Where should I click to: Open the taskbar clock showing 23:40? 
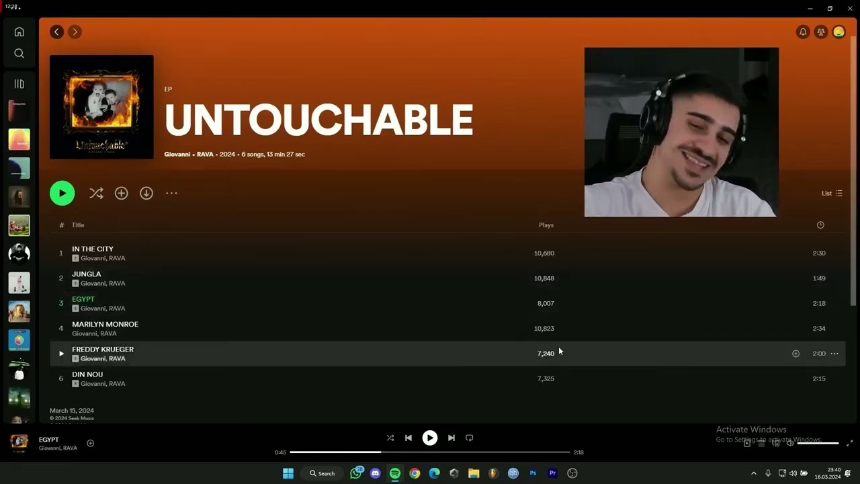(x=828, y=473)
